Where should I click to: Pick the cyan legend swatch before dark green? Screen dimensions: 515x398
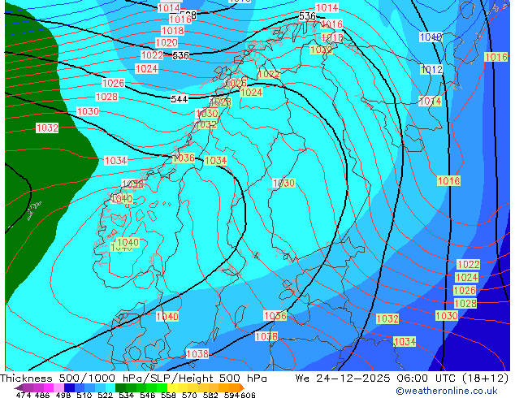pos(110,387)
